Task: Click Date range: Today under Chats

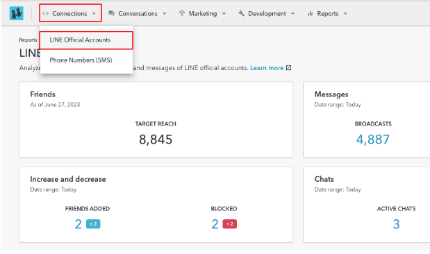Action: (338, 189)
